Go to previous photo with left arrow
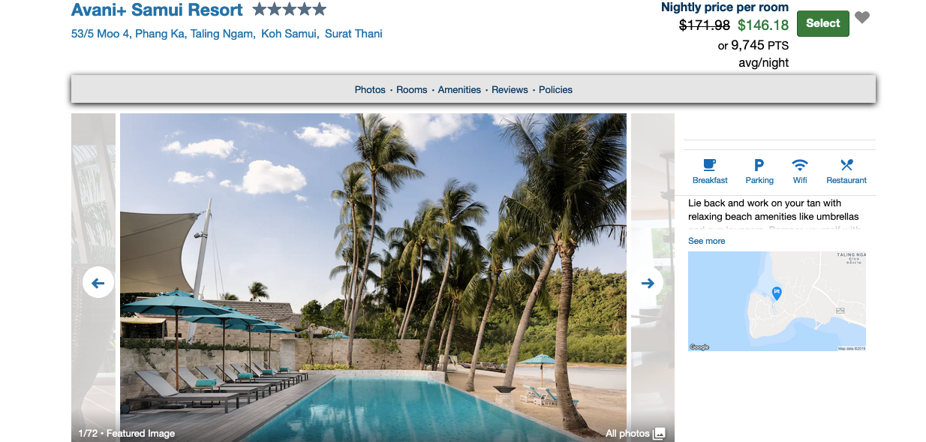This screenshot has width=926, height=442. [x=98, y=283]
